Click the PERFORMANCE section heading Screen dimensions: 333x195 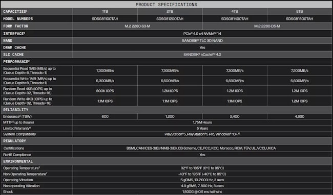coord(16,62)
